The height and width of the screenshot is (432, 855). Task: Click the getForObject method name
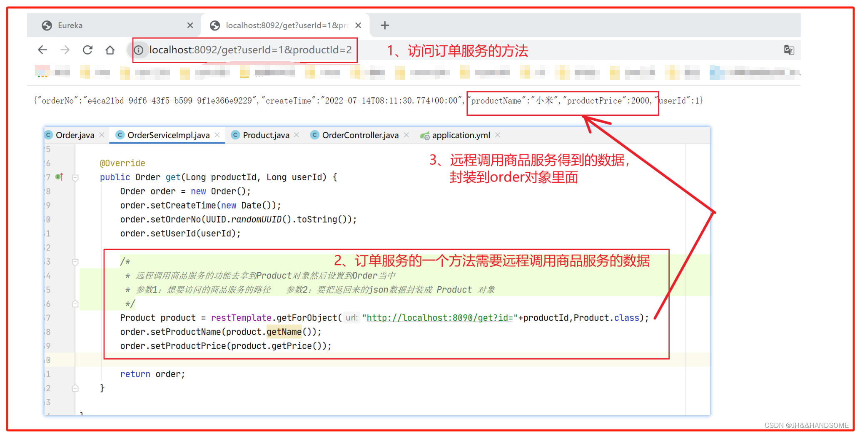307,318
